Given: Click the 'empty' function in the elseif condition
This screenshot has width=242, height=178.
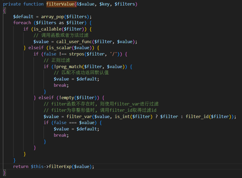Looking at the screenshot, I should (x=68, y=98).
